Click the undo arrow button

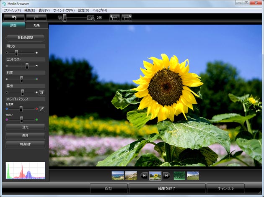[x=14, y=18]
